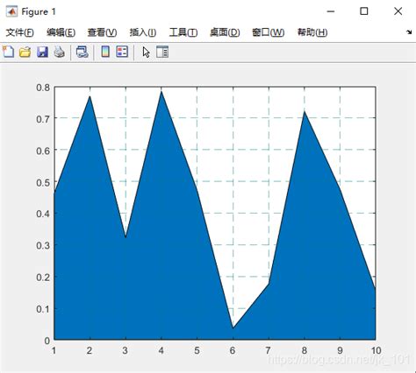The width and height of the screenshot is (416, 373).
Task: Open the 桌面(D) menu
Action: click(225, 32)
